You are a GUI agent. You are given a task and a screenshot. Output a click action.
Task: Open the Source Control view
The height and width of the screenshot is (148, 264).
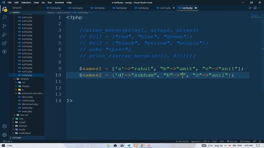[x=5, y=26]
